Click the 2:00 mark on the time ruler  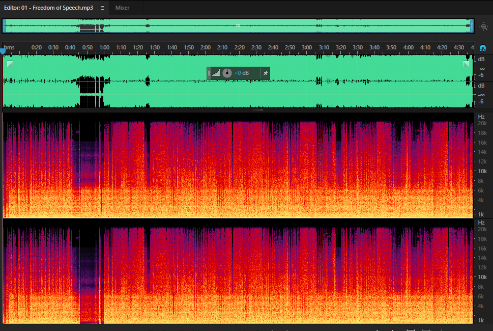point(206,47)
